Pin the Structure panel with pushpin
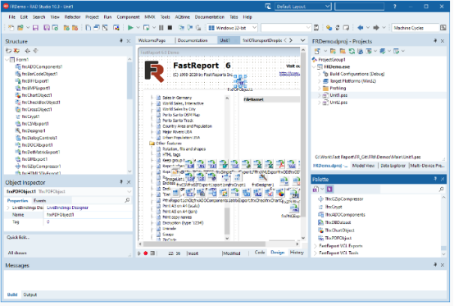The width and height of the screenshot is (454, 306). click(121, 41)
